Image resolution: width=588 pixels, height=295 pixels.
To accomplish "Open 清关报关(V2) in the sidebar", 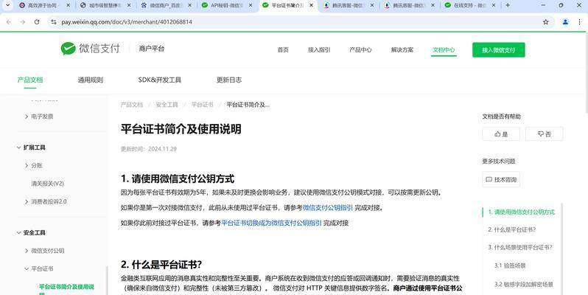I will click(x=48, y=184).
